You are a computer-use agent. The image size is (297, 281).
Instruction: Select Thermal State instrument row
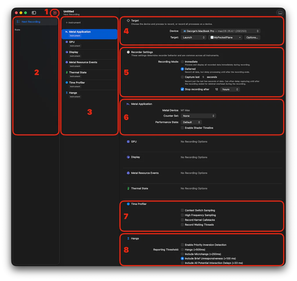[x=89, y=75]
